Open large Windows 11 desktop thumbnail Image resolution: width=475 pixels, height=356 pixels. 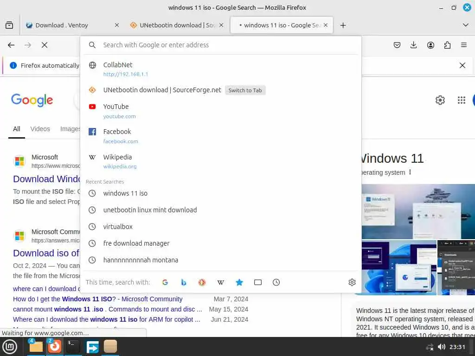click(418, 211)
